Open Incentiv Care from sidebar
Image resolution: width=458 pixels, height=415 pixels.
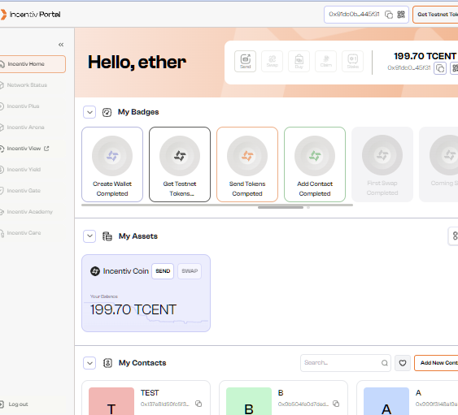(24, 233)
